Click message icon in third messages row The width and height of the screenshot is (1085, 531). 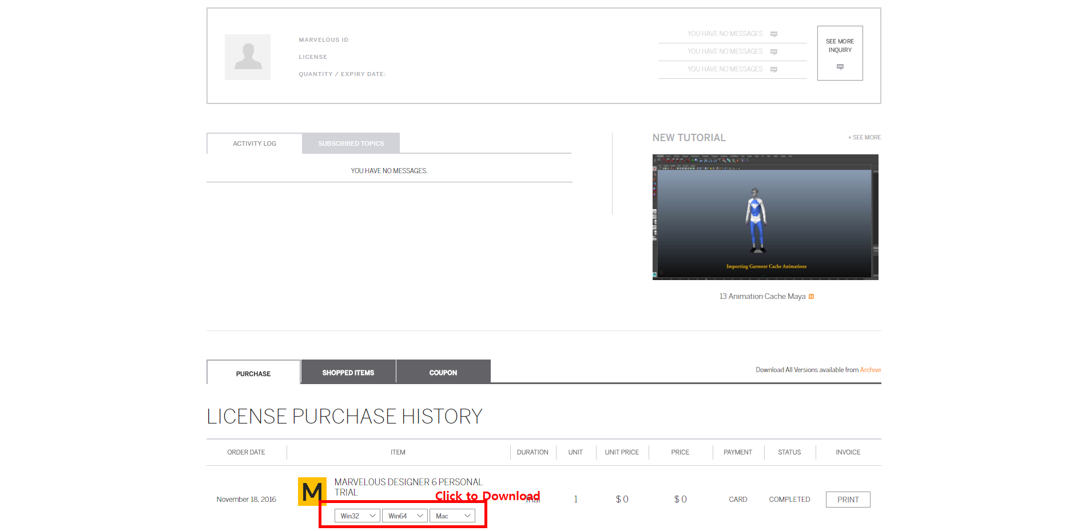(x=774, y=70)
